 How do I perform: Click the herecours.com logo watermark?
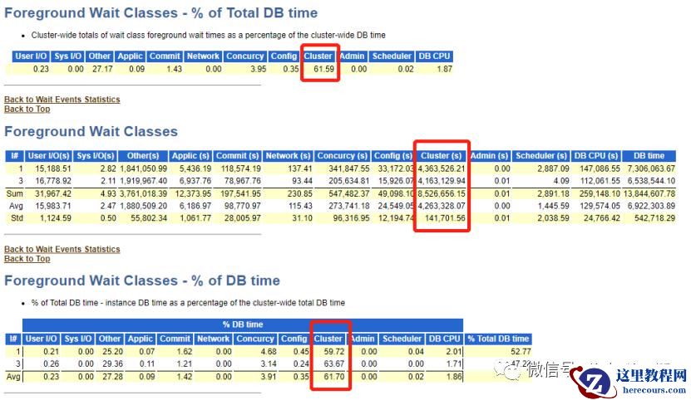pos(630,381)
